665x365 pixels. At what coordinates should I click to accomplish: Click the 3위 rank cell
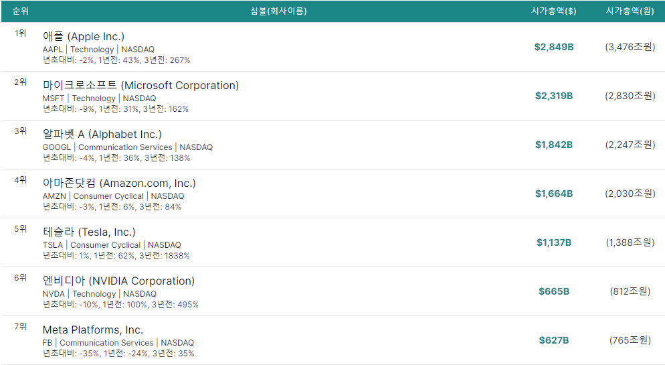pyautogui.click(x=20, y=131)
